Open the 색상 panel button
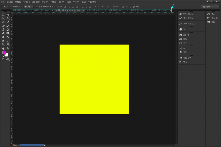The width and height of the screenshot is (221, 147). (x=211, y=14)
